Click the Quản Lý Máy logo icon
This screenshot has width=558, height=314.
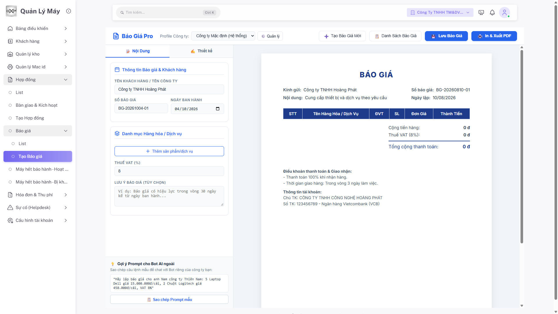point(11,11)
